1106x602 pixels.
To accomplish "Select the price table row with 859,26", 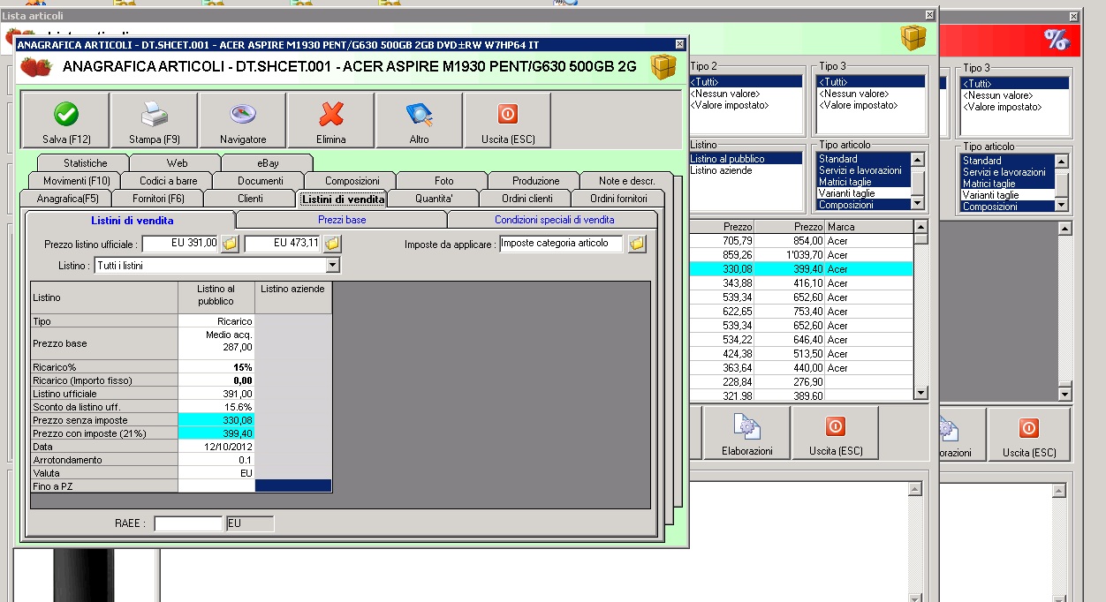I will (x=800, y=254).
